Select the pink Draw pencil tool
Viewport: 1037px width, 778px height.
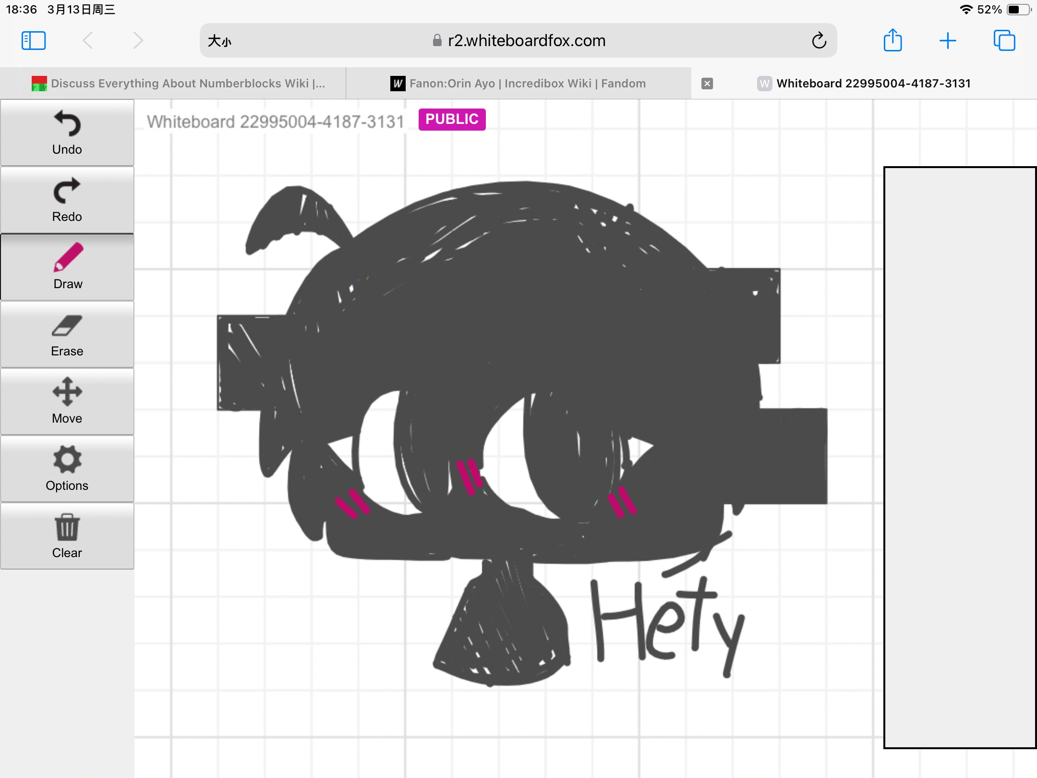point(67,267)
